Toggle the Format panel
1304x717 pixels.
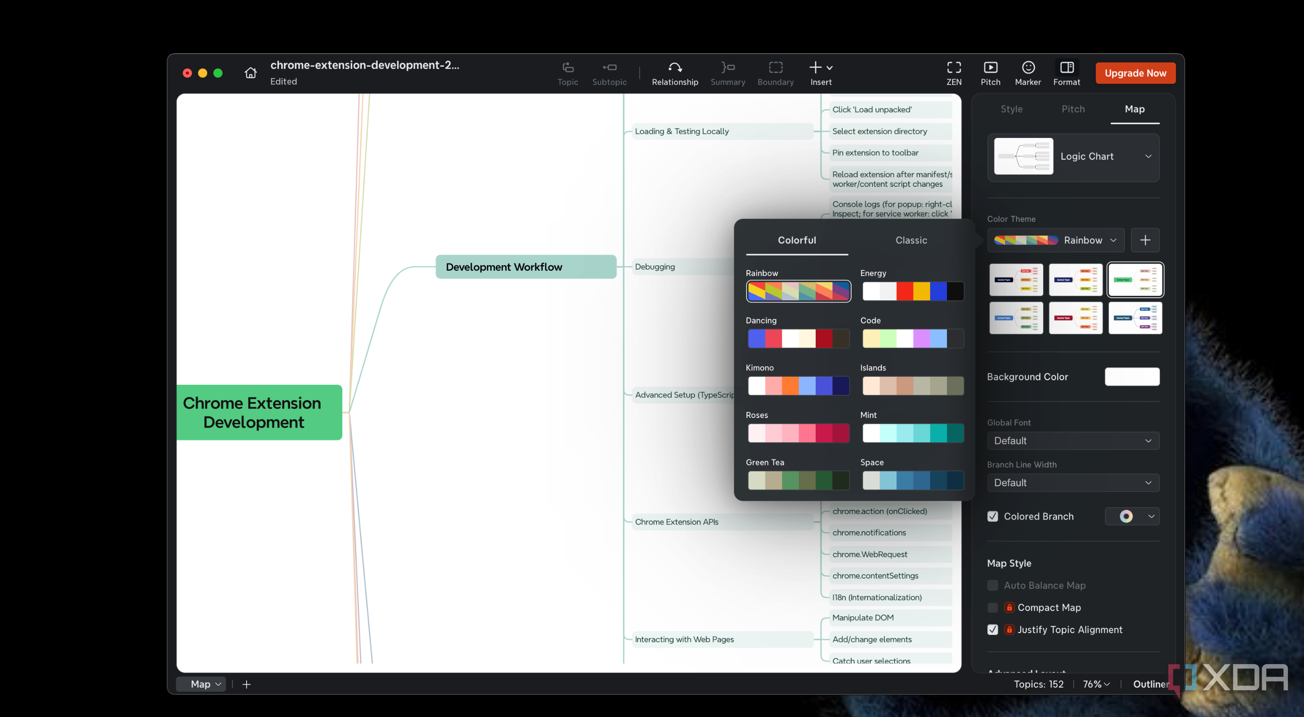(x=1067, y=73)
